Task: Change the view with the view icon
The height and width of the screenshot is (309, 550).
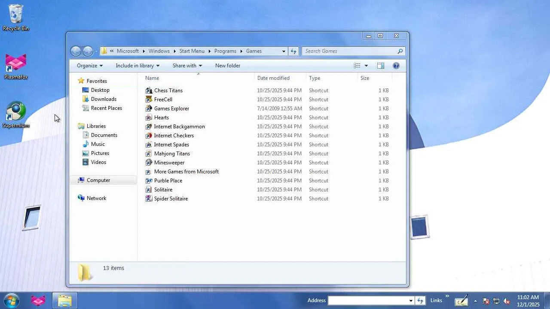Action: 357,66
